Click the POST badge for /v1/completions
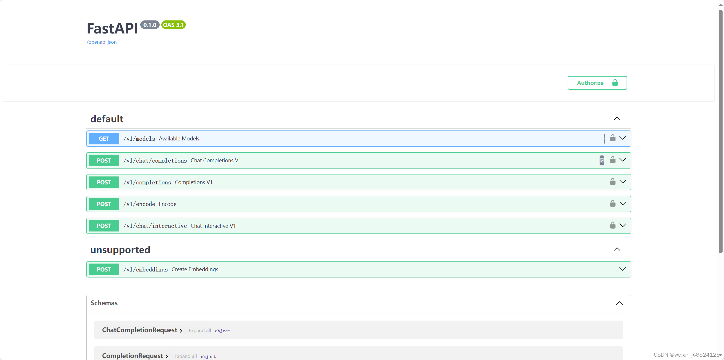This screenshot has height=360, width=724. click(104, 182)
